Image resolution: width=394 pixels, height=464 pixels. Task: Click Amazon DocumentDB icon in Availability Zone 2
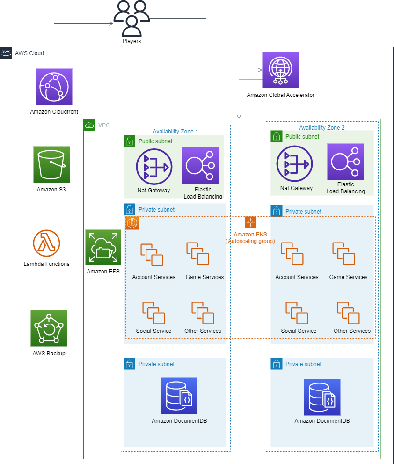[322, 397]
